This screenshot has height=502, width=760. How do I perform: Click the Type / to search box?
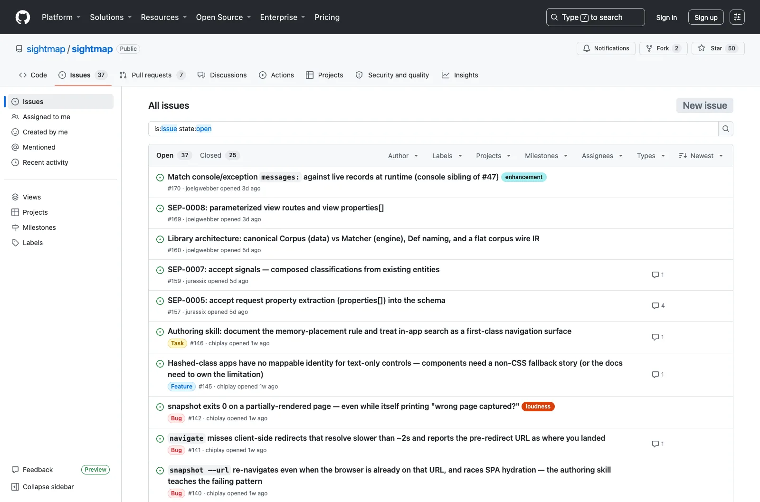[x=595, y=17]
